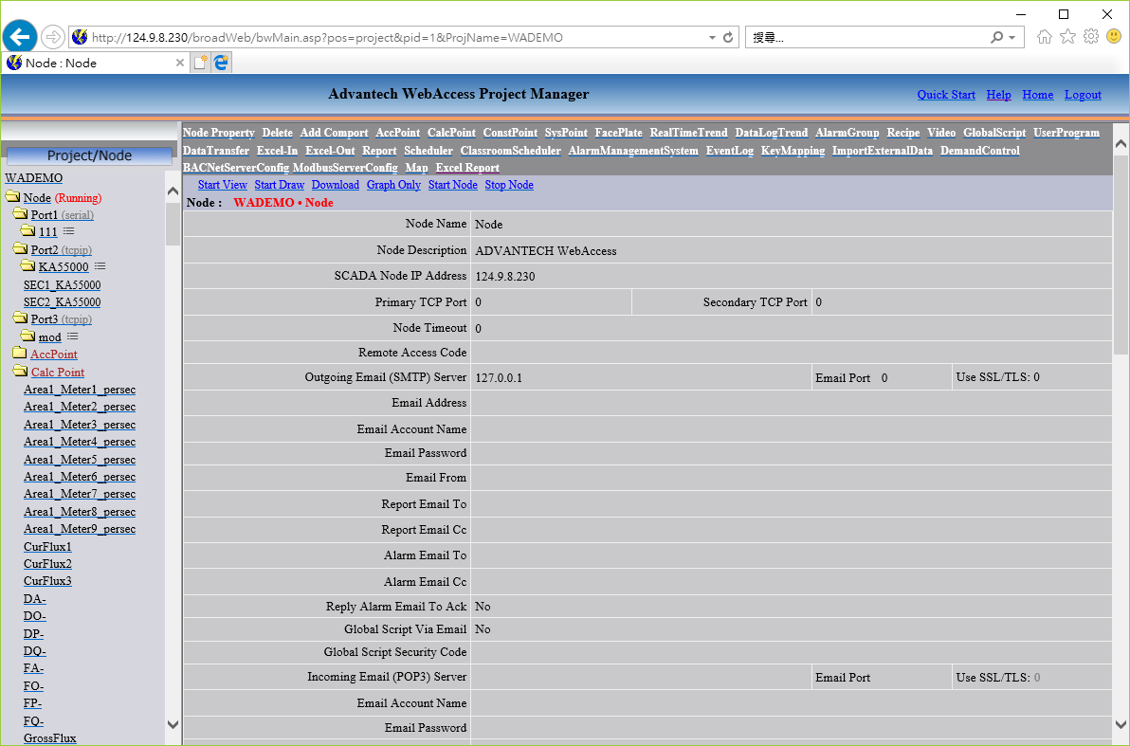
Task: Click the main page scroll-down arrow
Action: click(x=1121, y=724)
